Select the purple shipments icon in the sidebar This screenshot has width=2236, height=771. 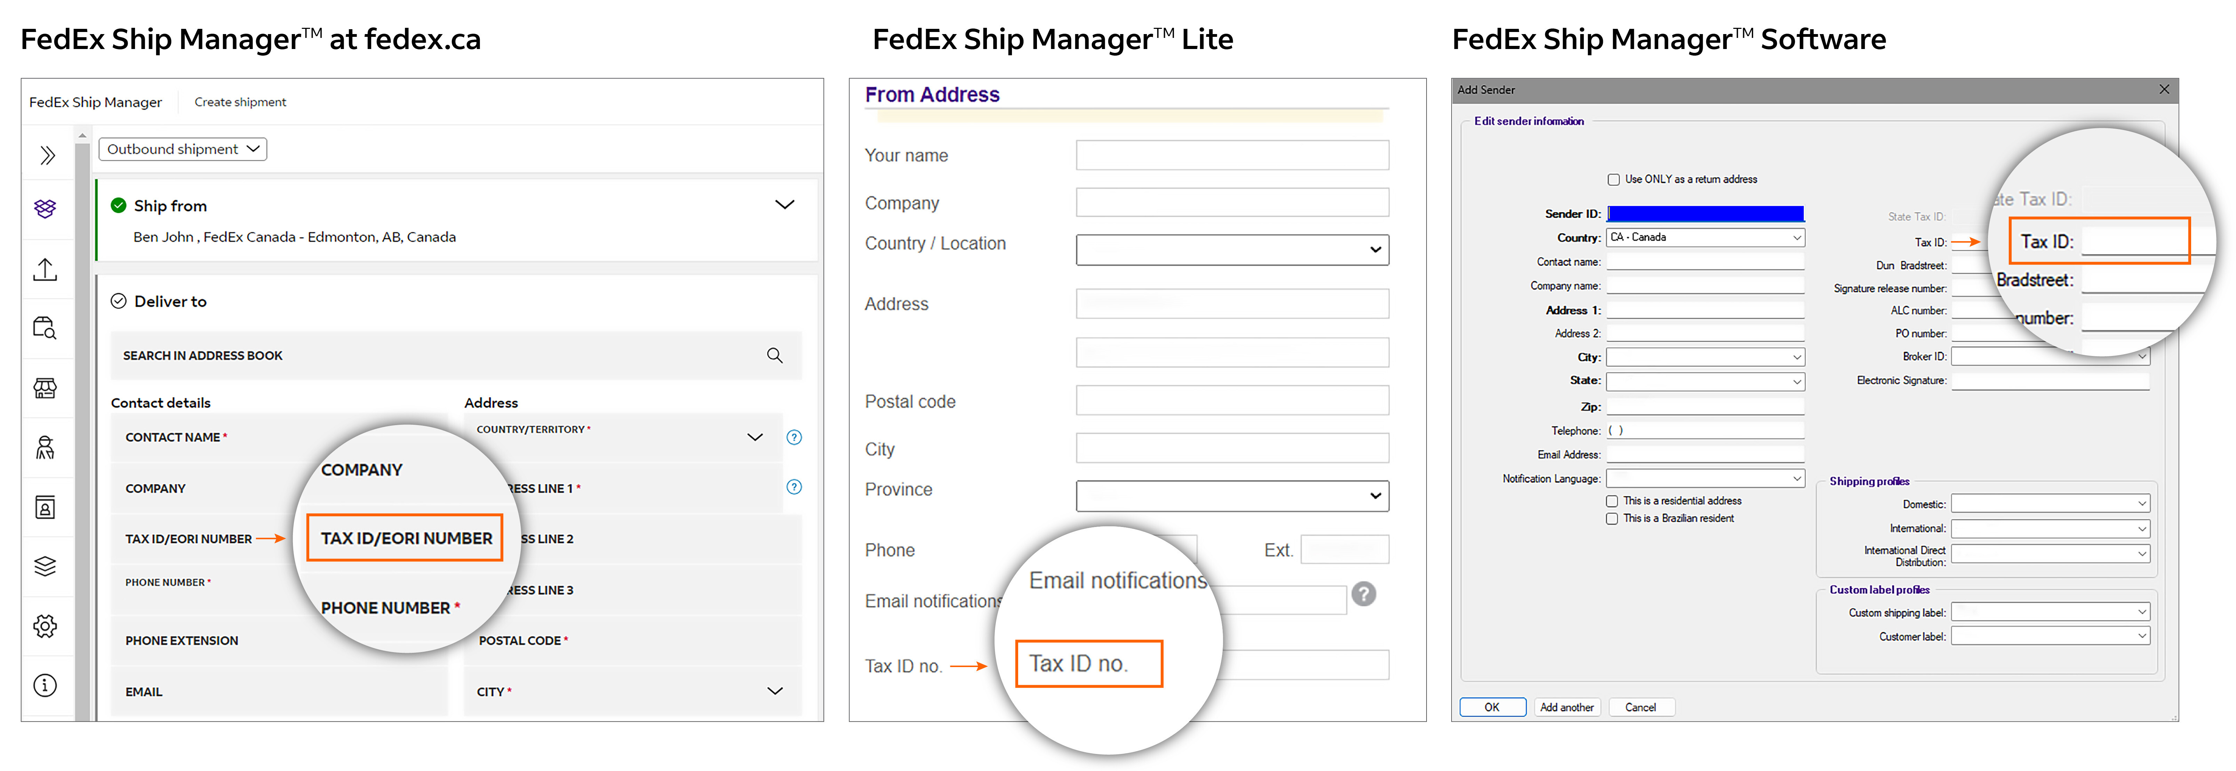pyautogui.click(x=45, y=208)
